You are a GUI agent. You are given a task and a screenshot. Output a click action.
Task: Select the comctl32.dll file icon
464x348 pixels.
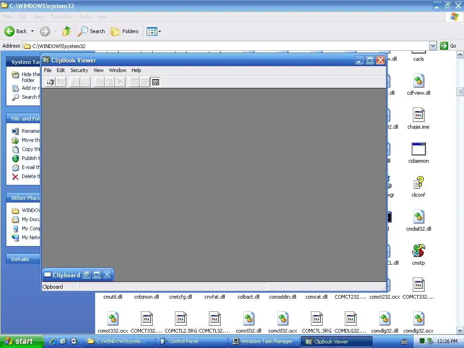point(249,319)
